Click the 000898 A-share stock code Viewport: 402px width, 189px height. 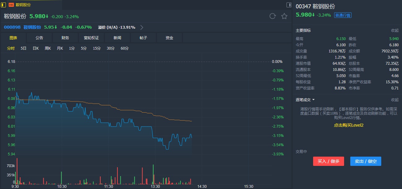pos(12,27)
